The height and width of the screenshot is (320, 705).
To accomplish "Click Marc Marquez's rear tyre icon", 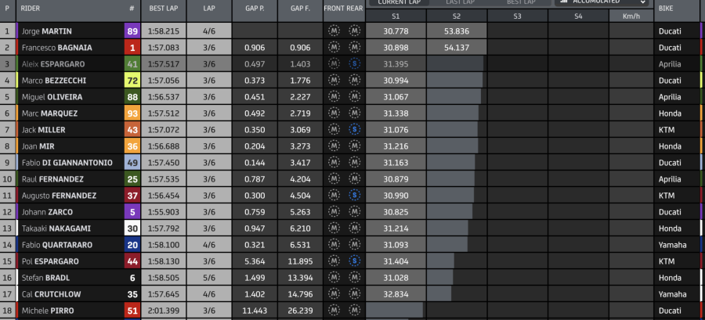I will pyautogui.click(x=354, y=113).
